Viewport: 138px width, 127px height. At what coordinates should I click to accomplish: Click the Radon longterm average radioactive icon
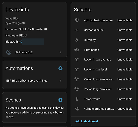coord(77,79)
